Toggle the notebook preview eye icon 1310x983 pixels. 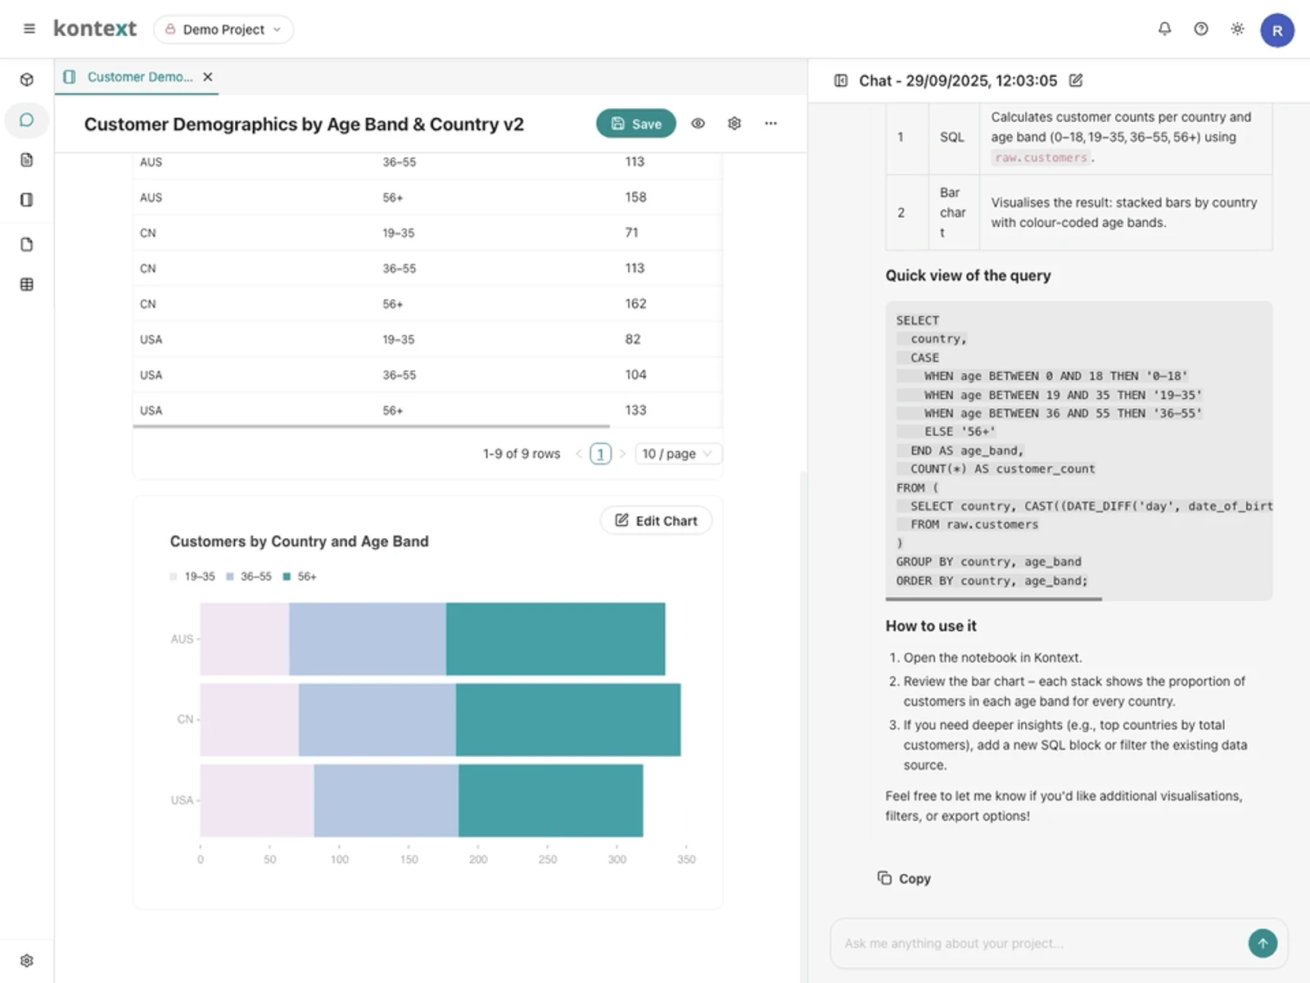tap(698, 123)
